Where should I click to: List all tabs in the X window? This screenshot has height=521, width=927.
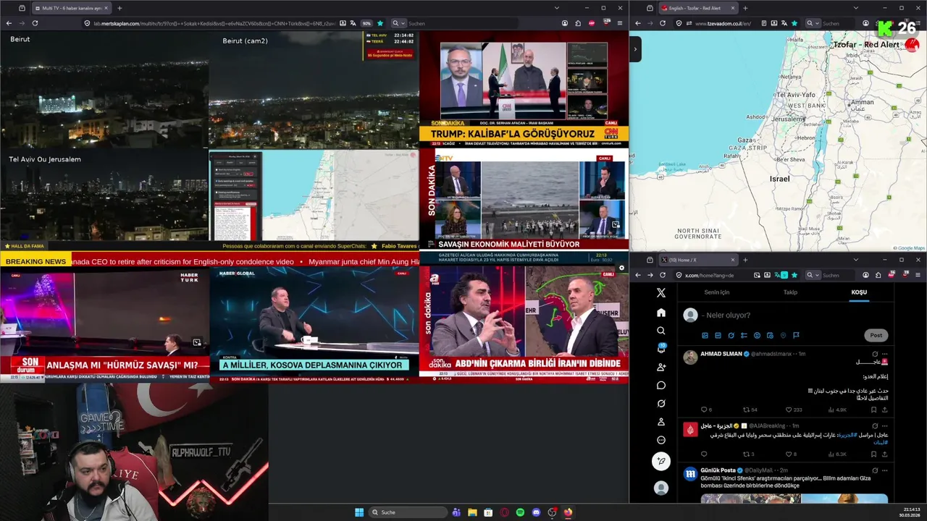[x=855, y=260]
